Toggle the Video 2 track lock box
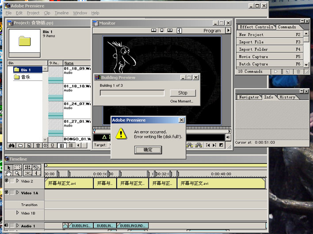 pos(12,181)
